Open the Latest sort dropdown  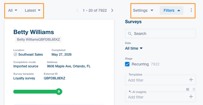[x=33, y=10]
